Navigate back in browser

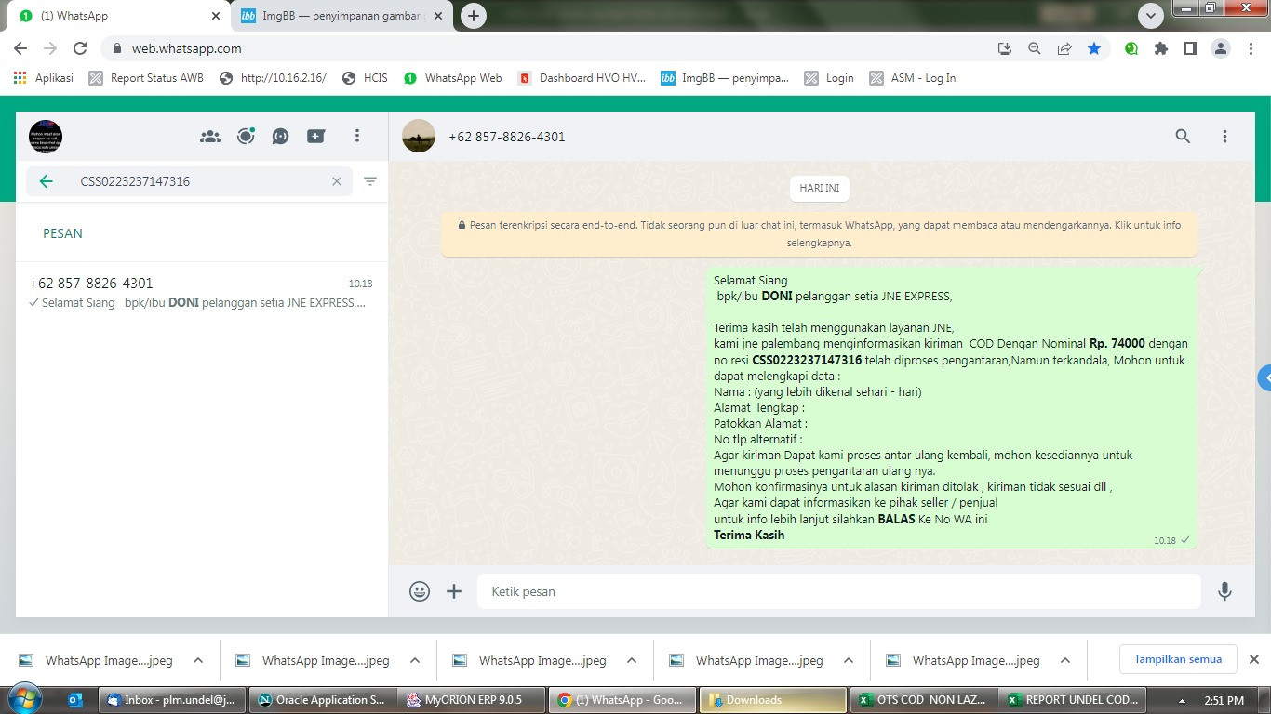tap(20, 48)
